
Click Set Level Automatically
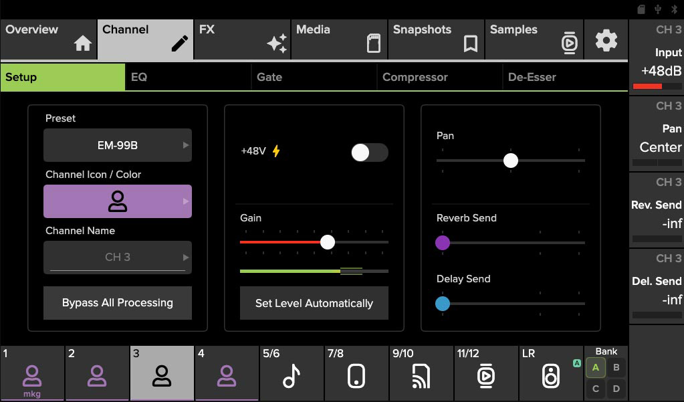(314, 303)
